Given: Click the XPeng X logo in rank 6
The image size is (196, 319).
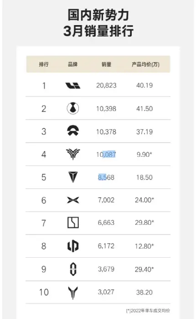Looking at the screenshot, I should click(x=73, y=200).
